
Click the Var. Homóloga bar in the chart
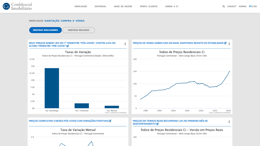(52, 88)
